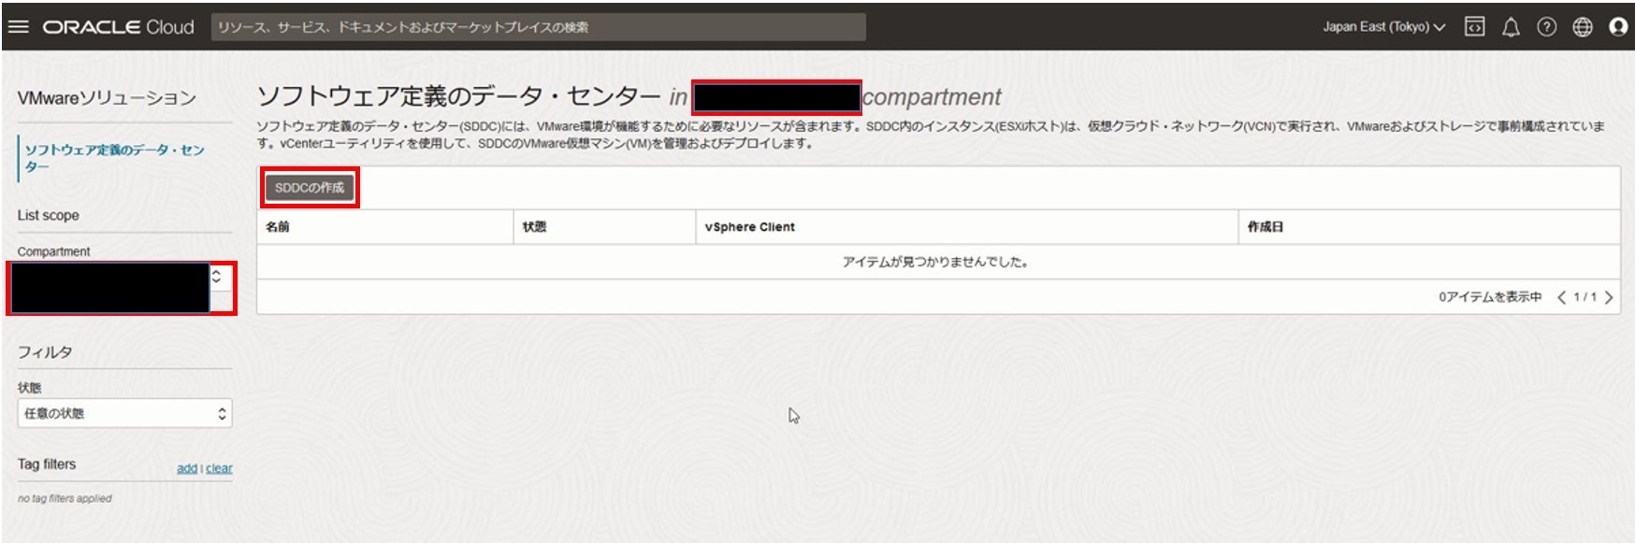Go to previous page of results

[1561, 297]
